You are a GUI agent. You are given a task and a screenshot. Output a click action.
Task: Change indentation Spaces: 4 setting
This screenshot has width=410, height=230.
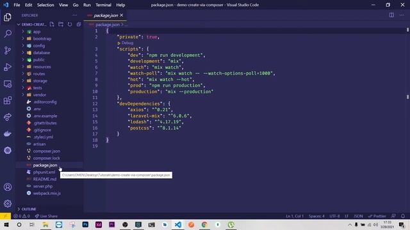click(316, 216)
